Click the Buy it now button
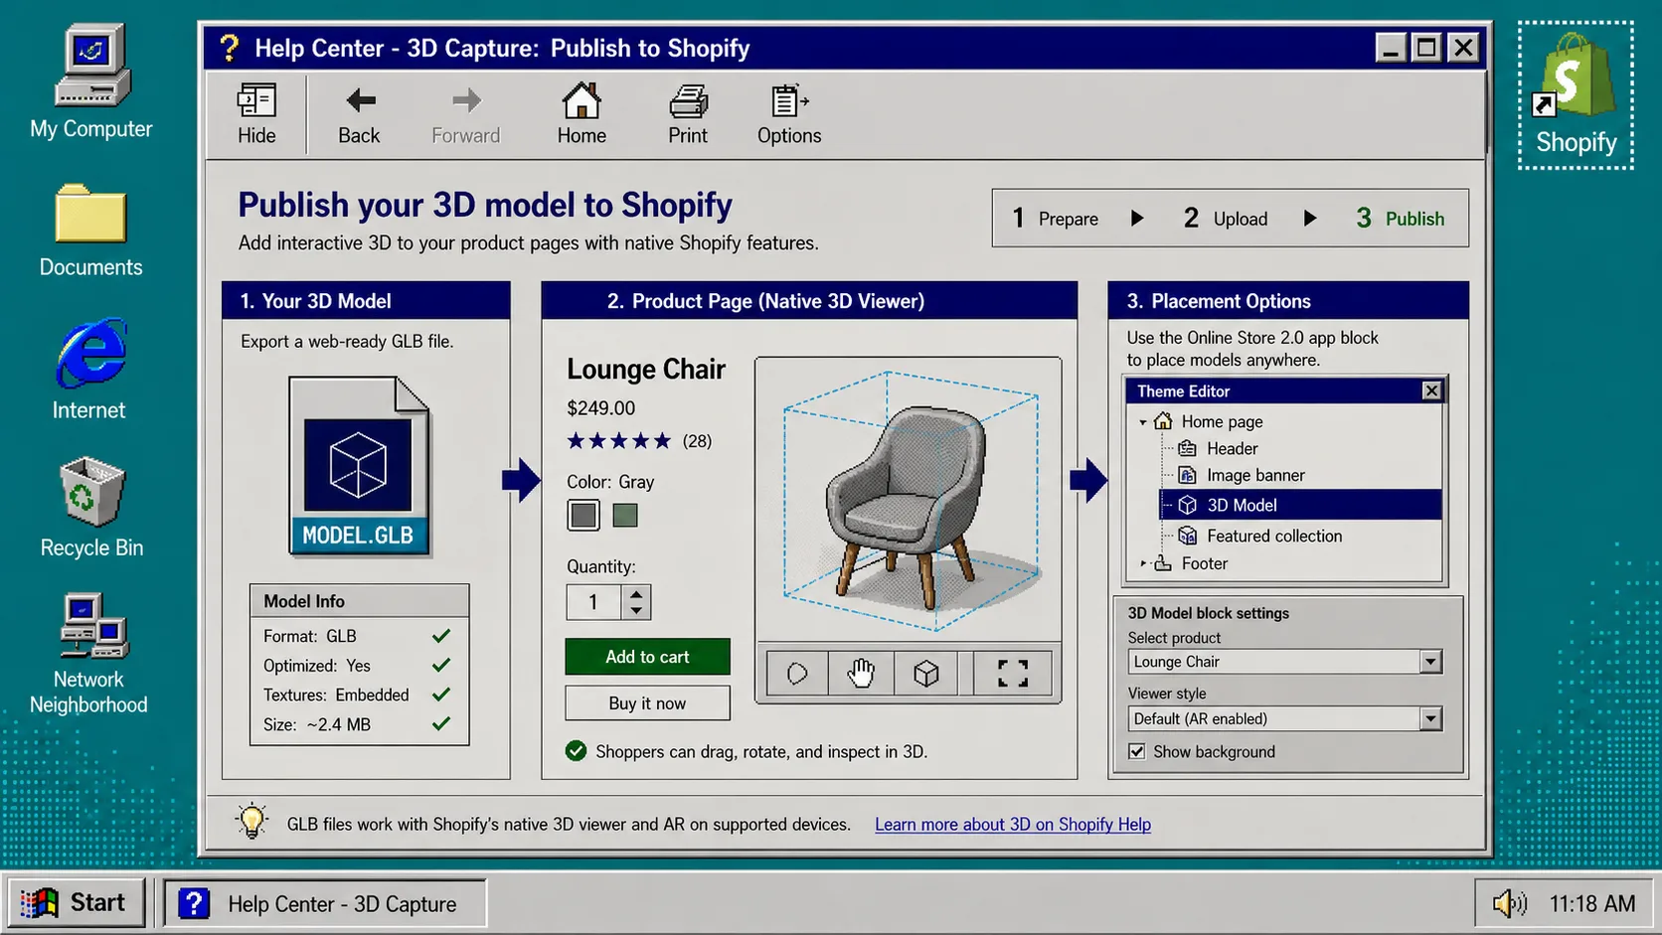 pyautogui.click(x=647, y=702)
